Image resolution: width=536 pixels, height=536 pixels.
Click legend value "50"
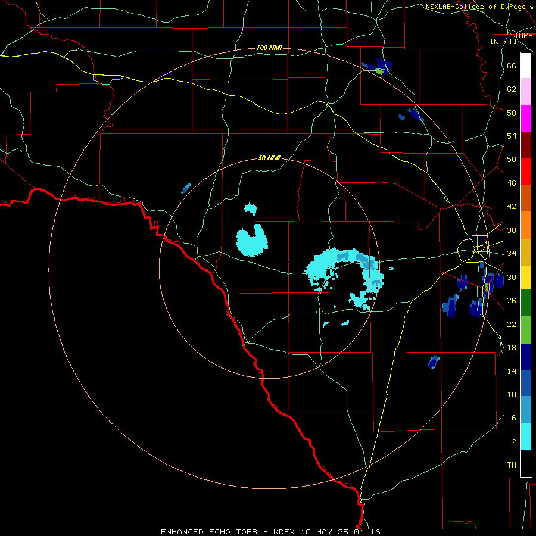pos(512,159)
